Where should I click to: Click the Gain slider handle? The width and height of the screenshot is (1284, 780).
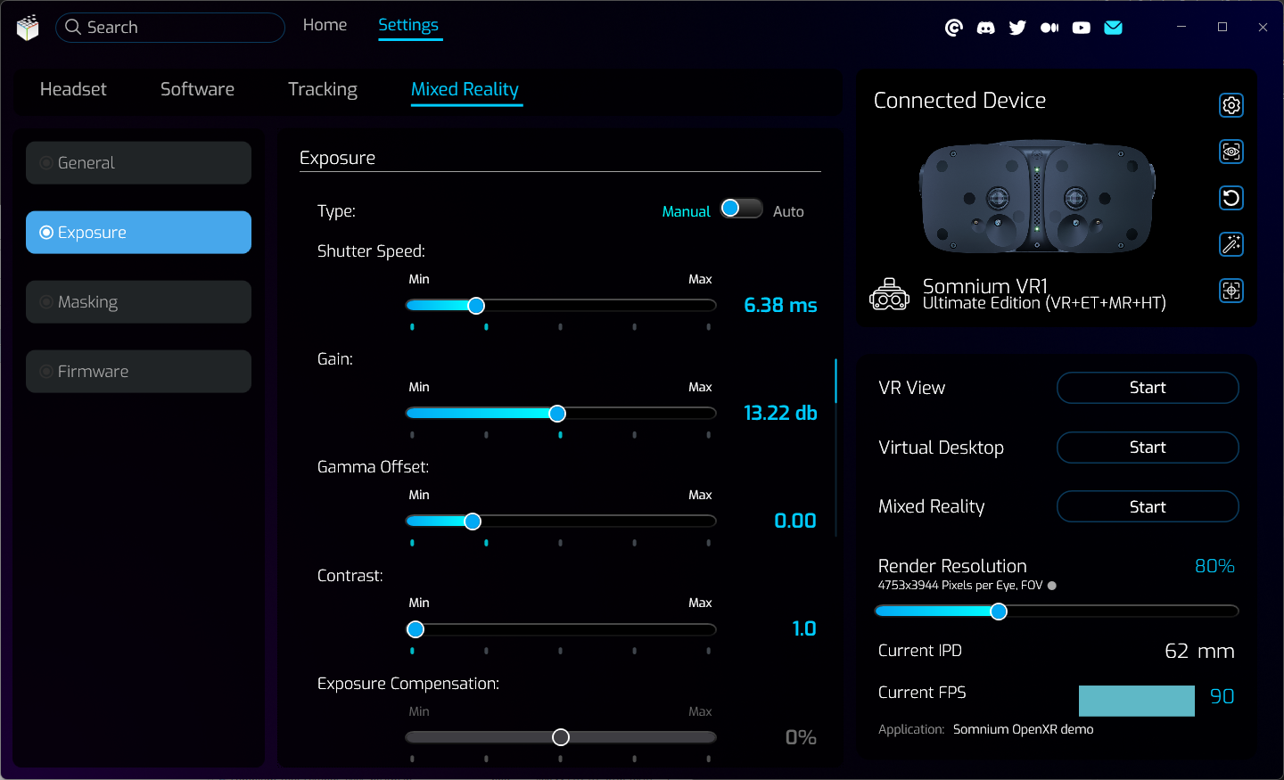[557, 414]
